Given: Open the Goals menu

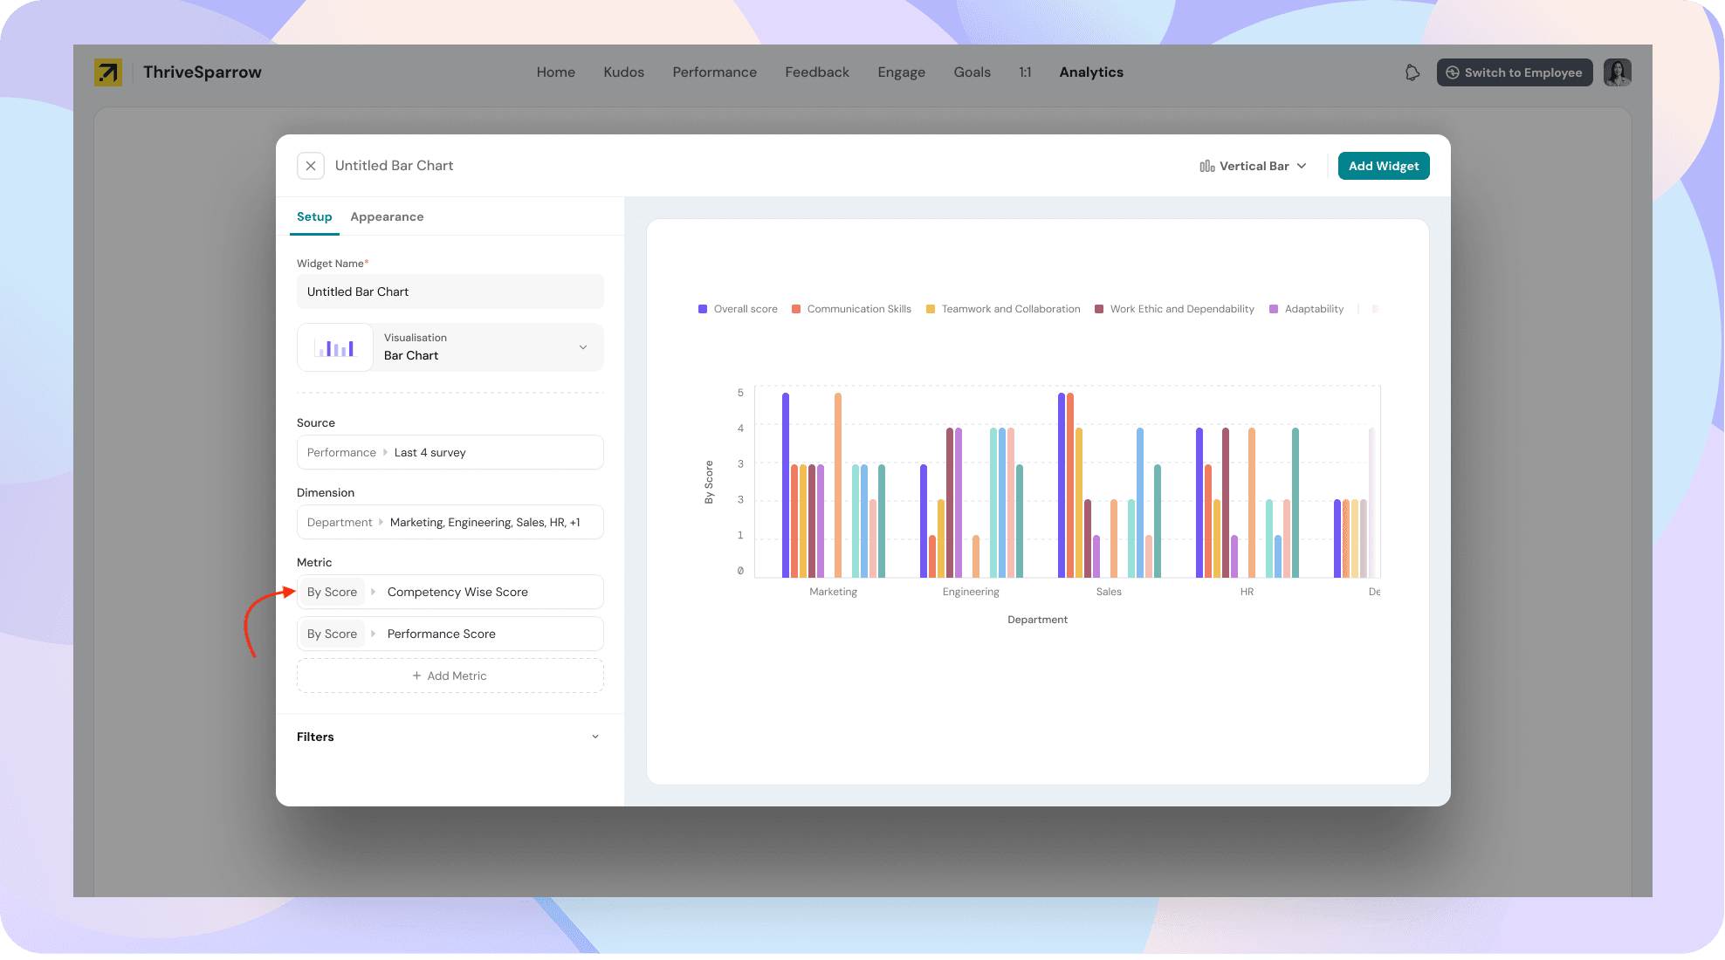Looking at the screenshot, I should (x=972, y=72).
